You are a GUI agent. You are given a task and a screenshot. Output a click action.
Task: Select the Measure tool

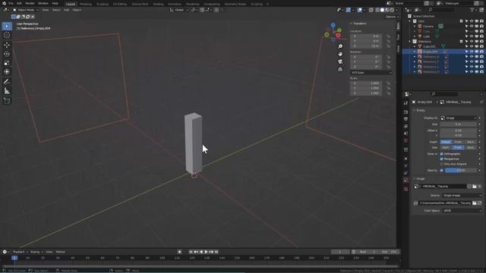[7, 91]
